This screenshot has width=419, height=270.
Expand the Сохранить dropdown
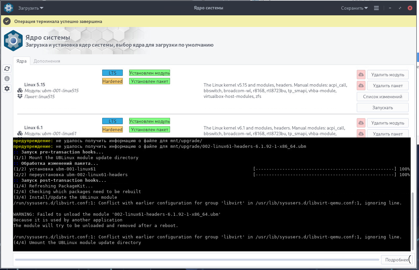[x=354, y=8]
